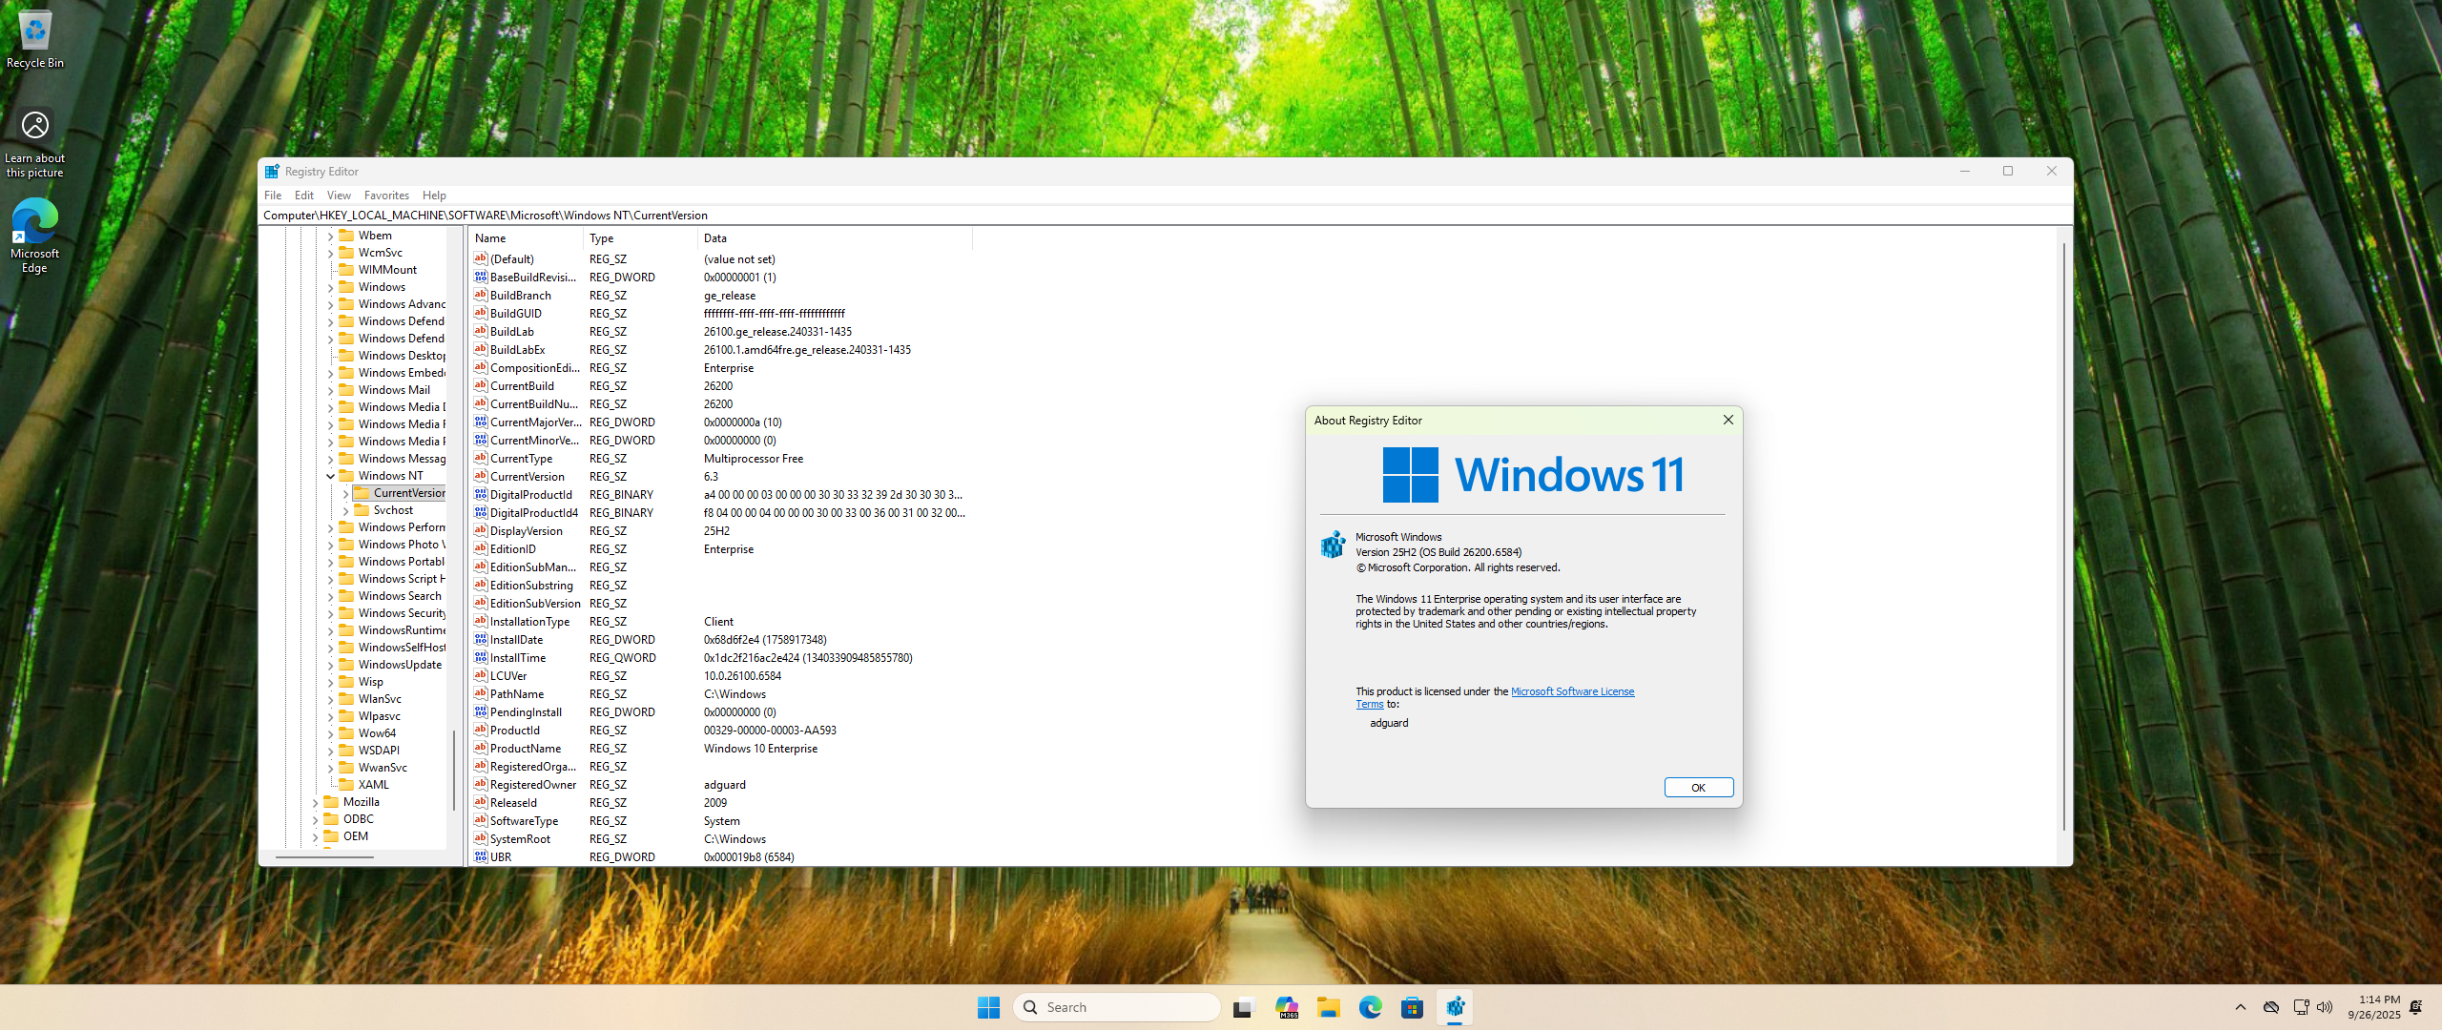This screenshot has height=1030, width=2442.
Task: Open File Explorer from the taskbar
Action: click(1328, 1007)
